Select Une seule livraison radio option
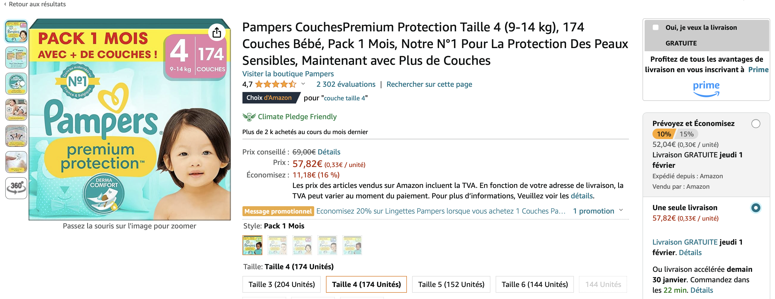The width and height of the screenshot is (775, 299). (755, 208)
